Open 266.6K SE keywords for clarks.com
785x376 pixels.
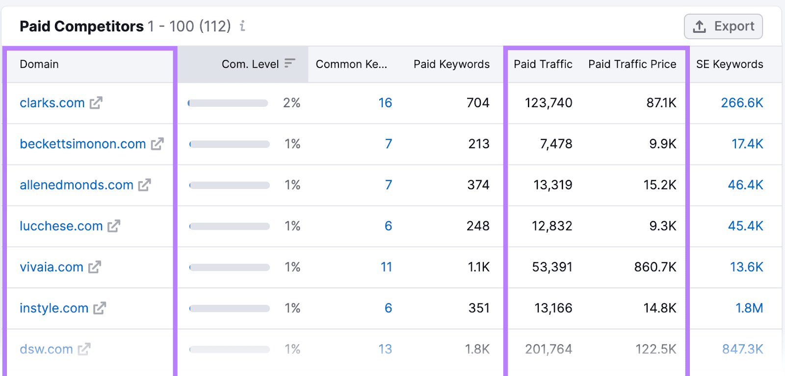pos(742,103)
